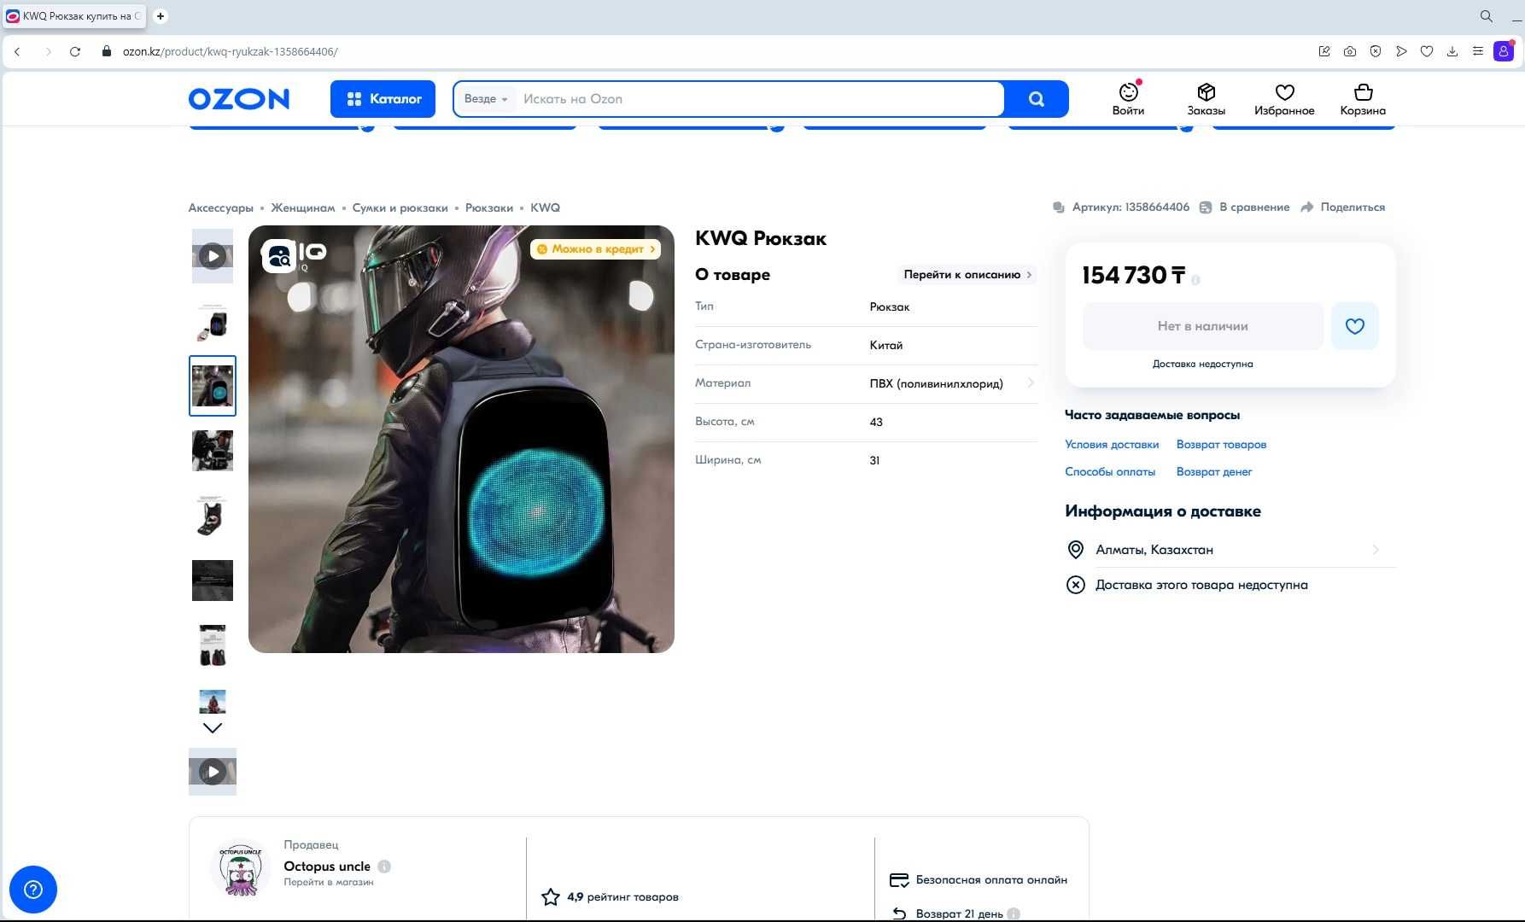Add product to favorites with heart button
Screen dimensions: 1525x922
point(1354,326)
